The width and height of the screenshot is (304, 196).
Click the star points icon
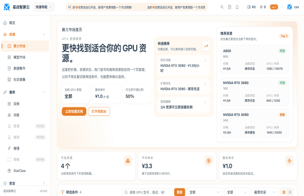pyautogui.click(x=261, y=7)
